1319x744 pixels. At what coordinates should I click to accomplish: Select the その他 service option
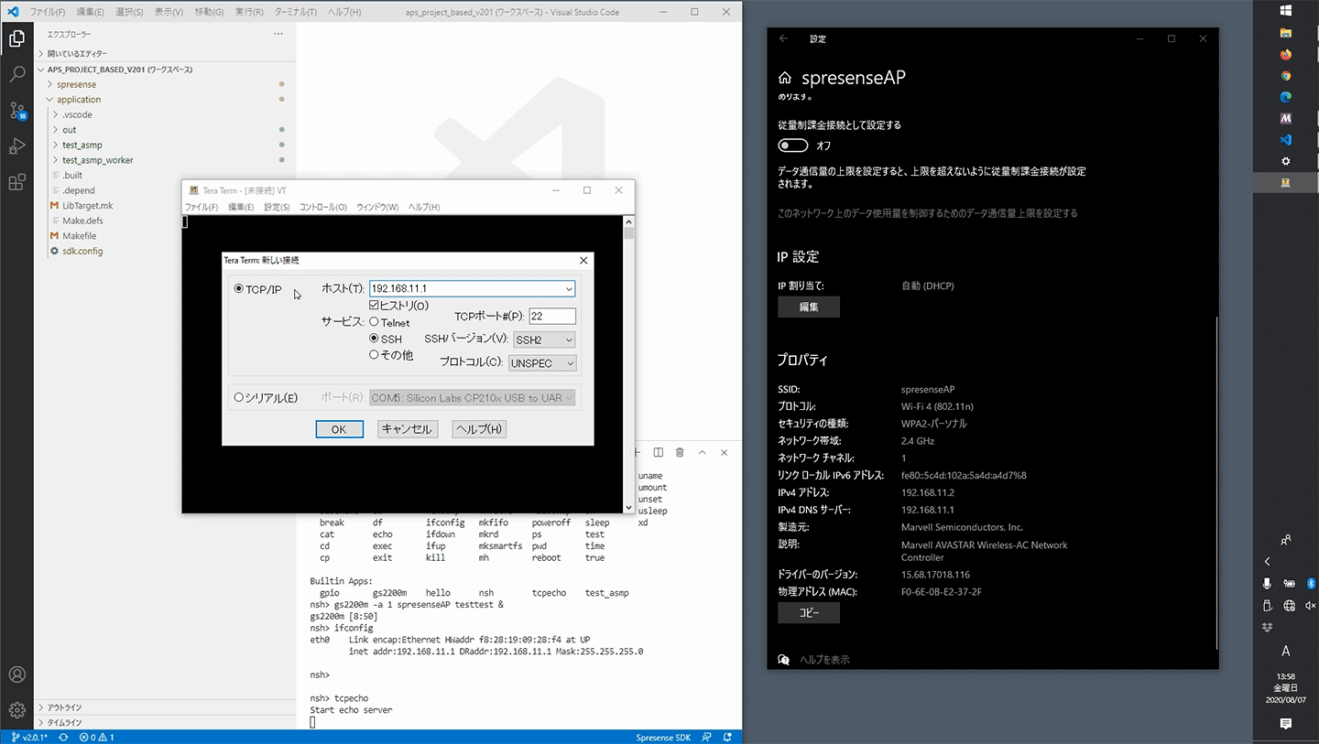[374, 354]
